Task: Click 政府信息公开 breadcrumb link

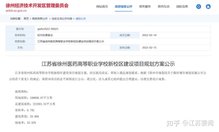Action: [40, 19]
